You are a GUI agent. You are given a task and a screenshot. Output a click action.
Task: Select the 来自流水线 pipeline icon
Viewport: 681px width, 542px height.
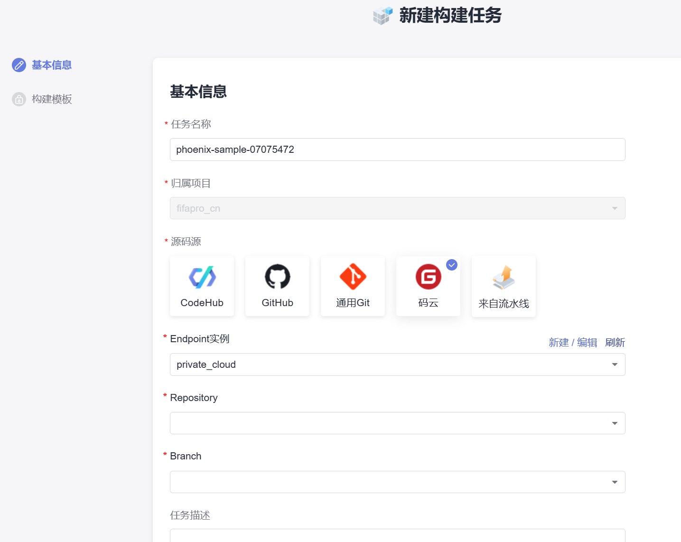coord(504,277)
